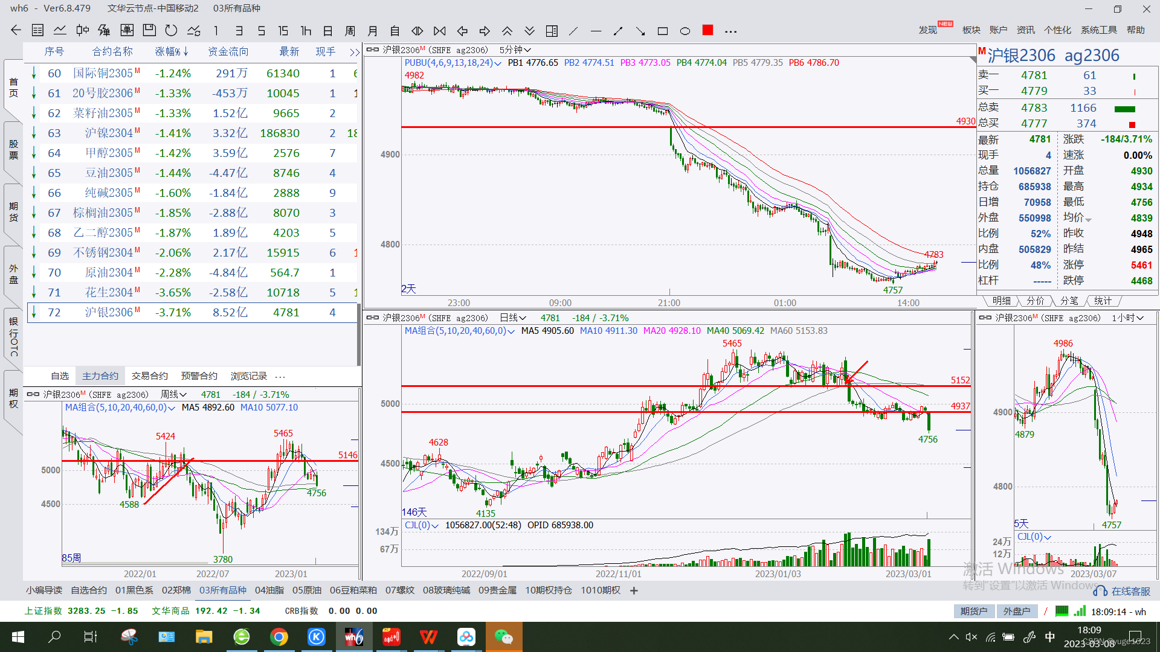Expand more columns with the >> arrow
This screenshot has width=1160, height=652.
click(x=355, y=52)
